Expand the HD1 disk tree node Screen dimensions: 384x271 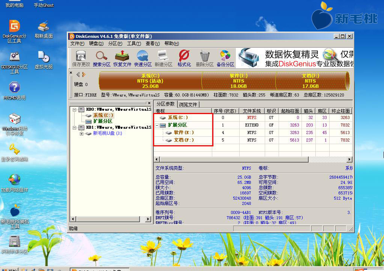tap(75, 128)
